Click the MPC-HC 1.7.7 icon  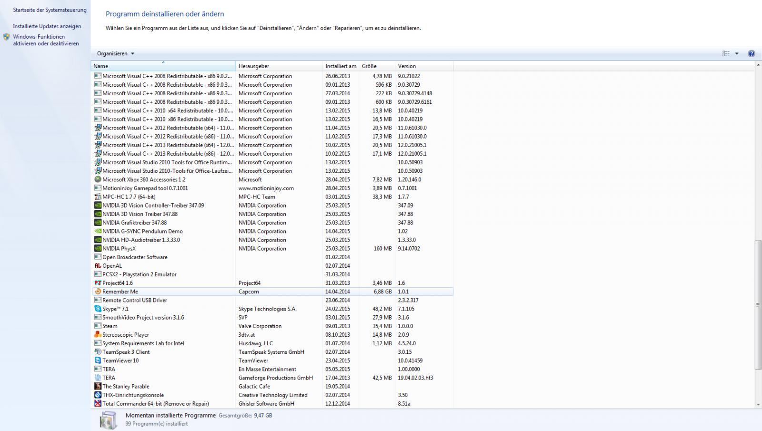pyautogui.click(x=98, y=197)
